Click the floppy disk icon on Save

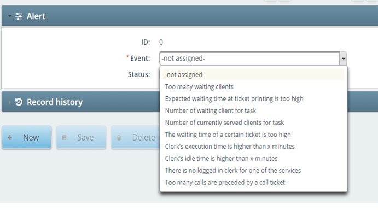[x=64, y=138]
